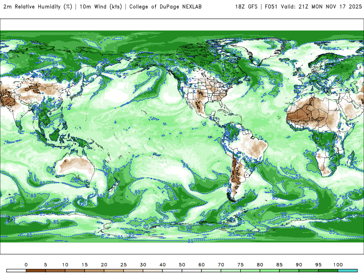Click the "15" contour label over the Sahara
The image size is (364, 273).
point(311,119)
